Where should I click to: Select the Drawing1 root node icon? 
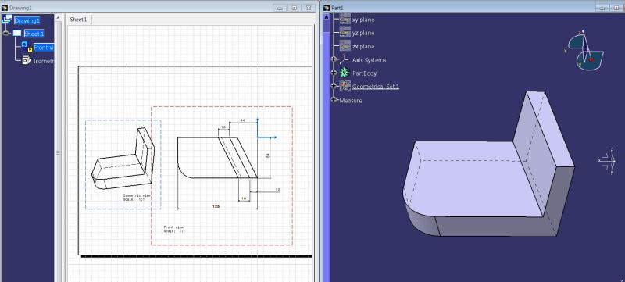(7, 19)
